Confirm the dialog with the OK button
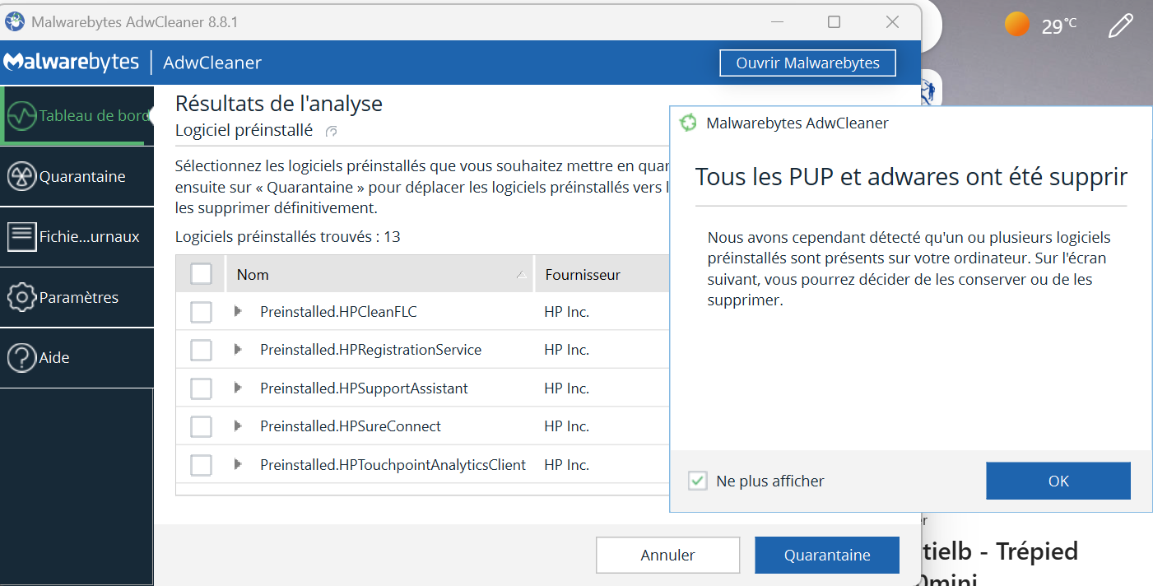The width and height of the screenshot is (1153, 586). 1058,481
